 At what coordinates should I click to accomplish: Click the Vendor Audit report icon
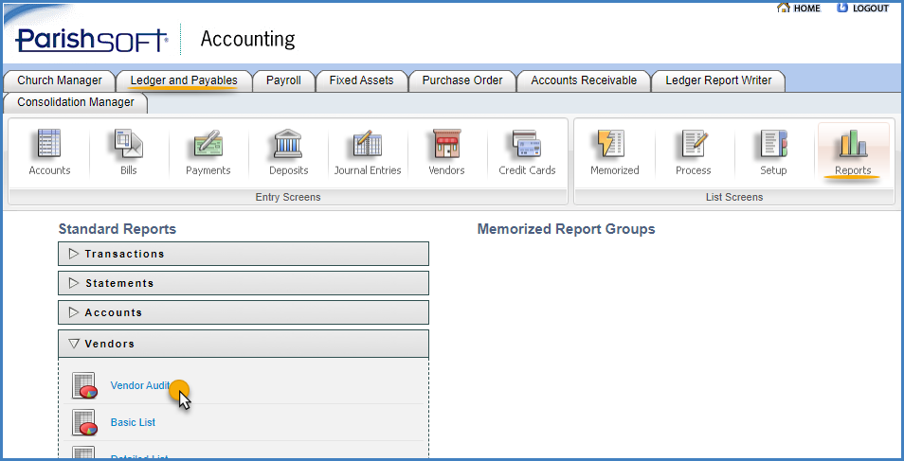(x=84, y=385)
